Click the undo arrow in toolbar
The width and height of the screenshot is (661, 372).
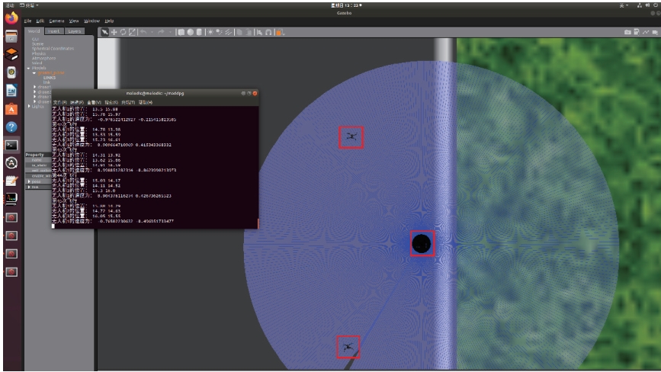pyautogui.click(x=143, y=32)
